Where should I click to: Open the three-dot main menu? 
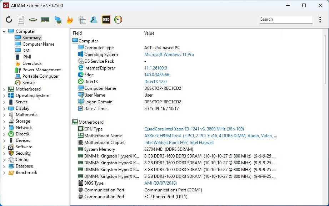tap(320, 20)
